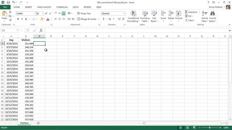Viewport: 232px width, 130px height.
Task: Click the Cut scissors icon
Action: [10, 12]
